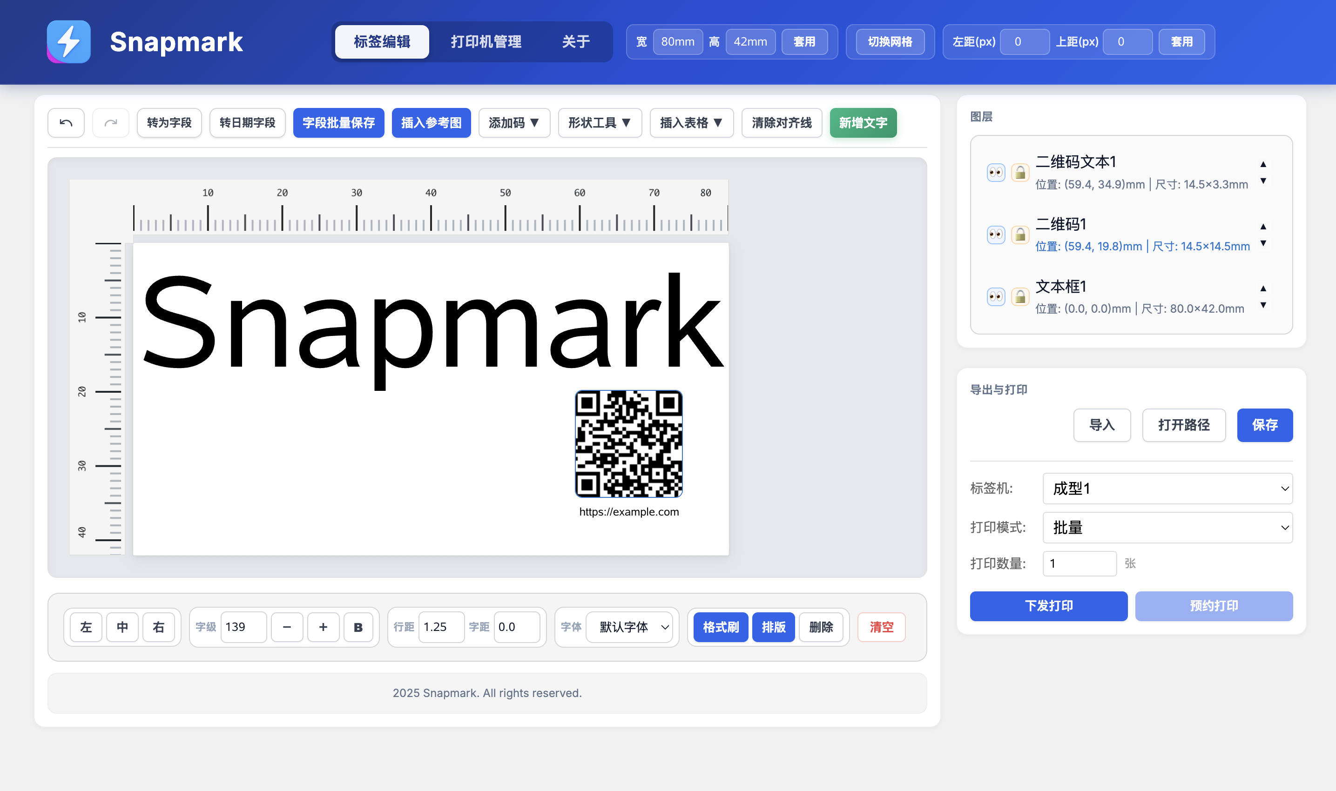1336x791 pixels.
Task: Hide the 文本框1 layer
Action: point(995,296)
